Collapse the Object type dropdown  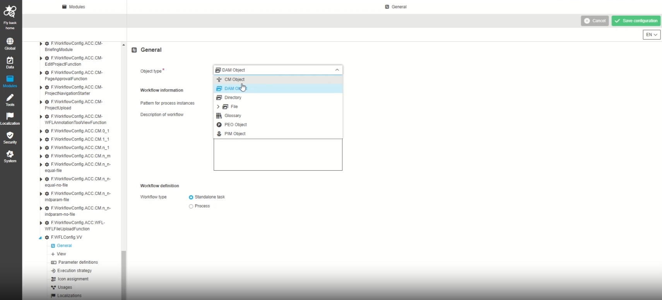pos(337,70)
